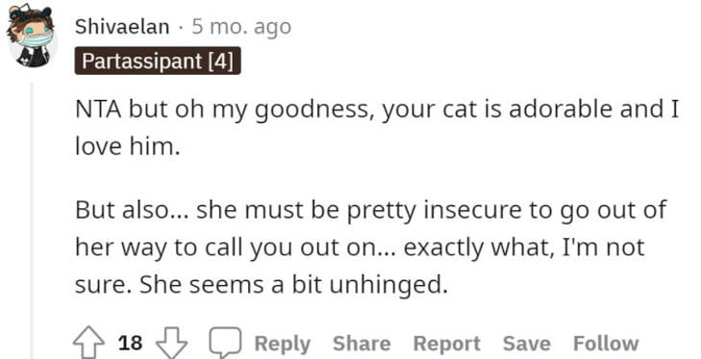701x359 pixels.
Task: Open Shivaelan's avatar image
Action: tap(31, 37)
